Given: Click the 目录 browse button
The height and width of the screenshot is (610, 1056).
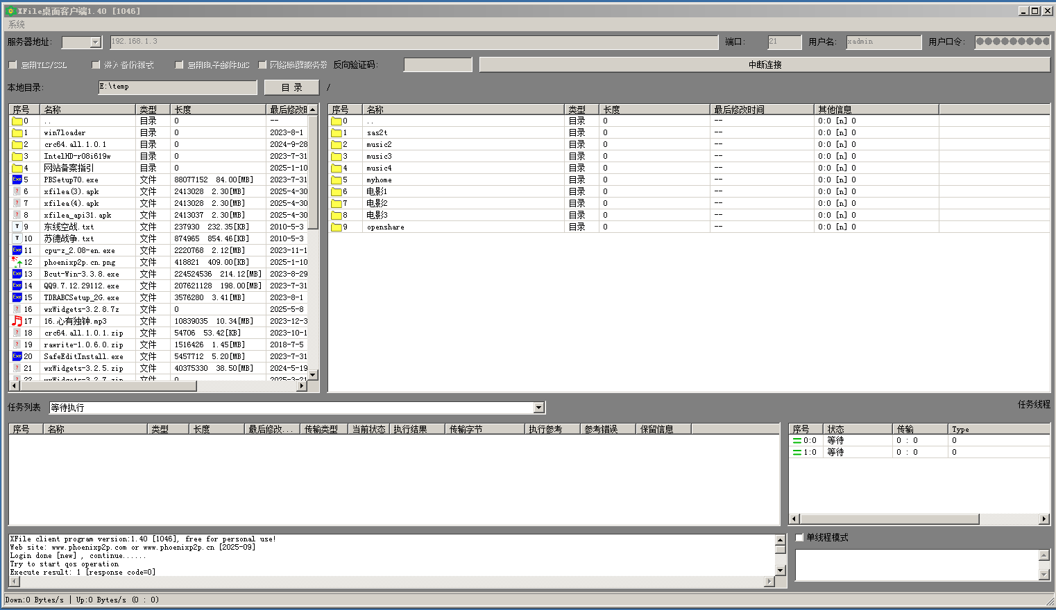Looking at the screenshot, I should 291,87.
